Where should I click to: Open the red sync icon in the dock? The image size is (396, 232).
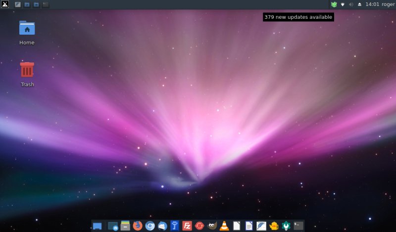pyautogui.click(x=199, y=226)
